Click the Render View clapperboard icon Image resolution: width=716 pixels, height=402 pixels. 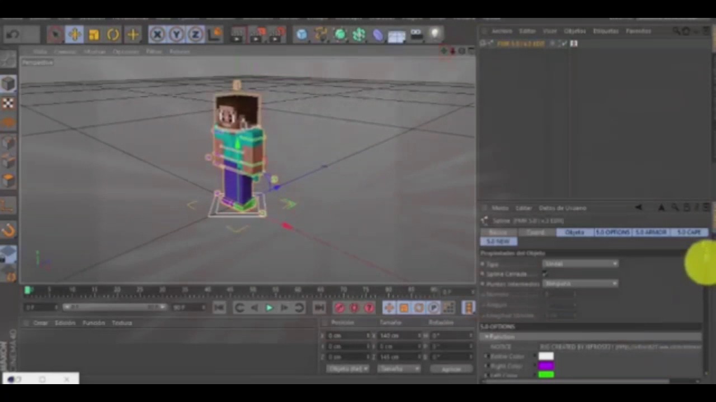[238, 35]
